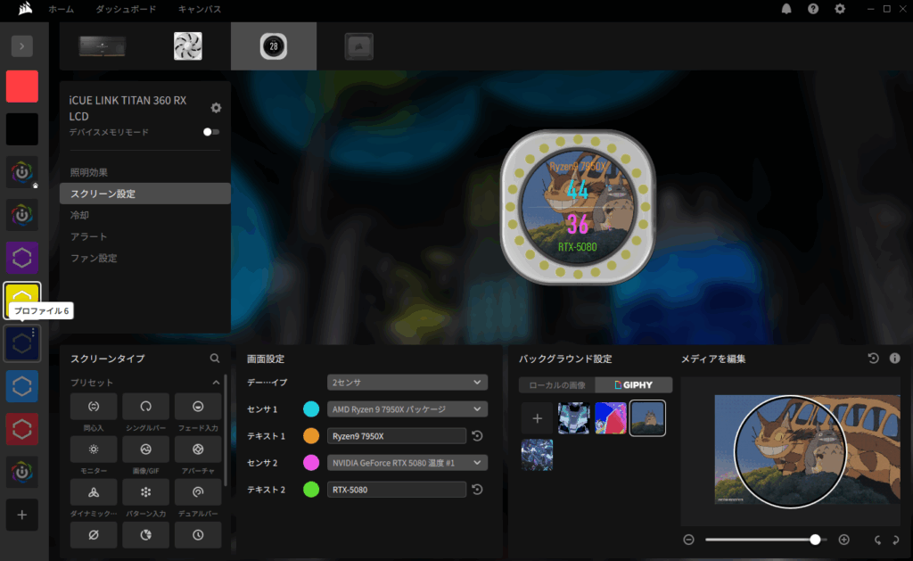Screen dimensions: 913x561
Task: Rotate the media clockwise
Action: click(x=896, y=540)
